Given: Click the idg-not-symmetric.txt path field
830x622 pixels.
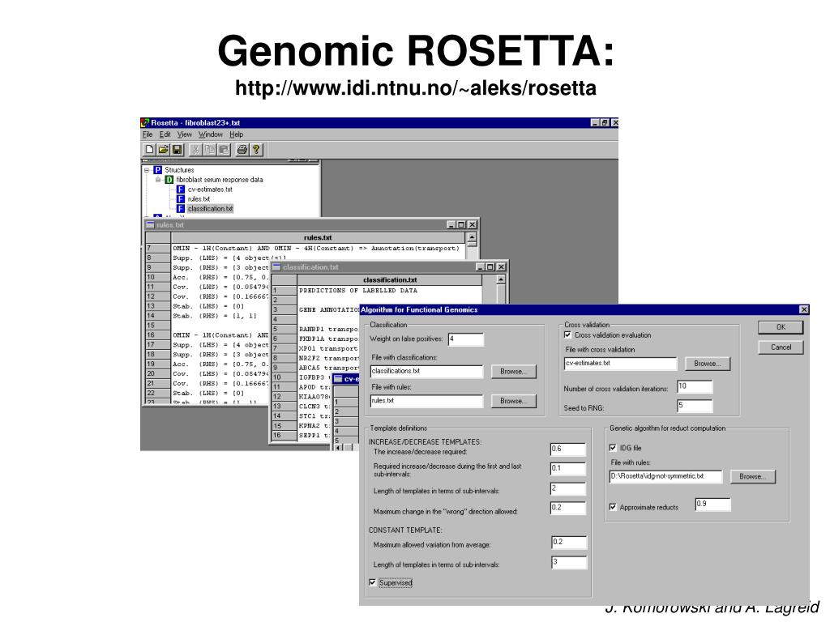Looking at the screenshot, I should click(x=666, y=476).
